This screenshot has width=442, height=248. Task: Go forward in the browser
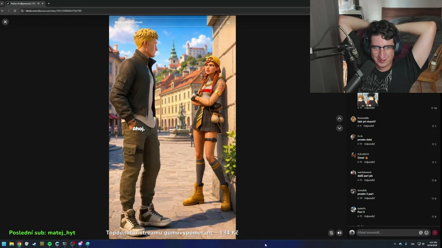pos(9,11)
